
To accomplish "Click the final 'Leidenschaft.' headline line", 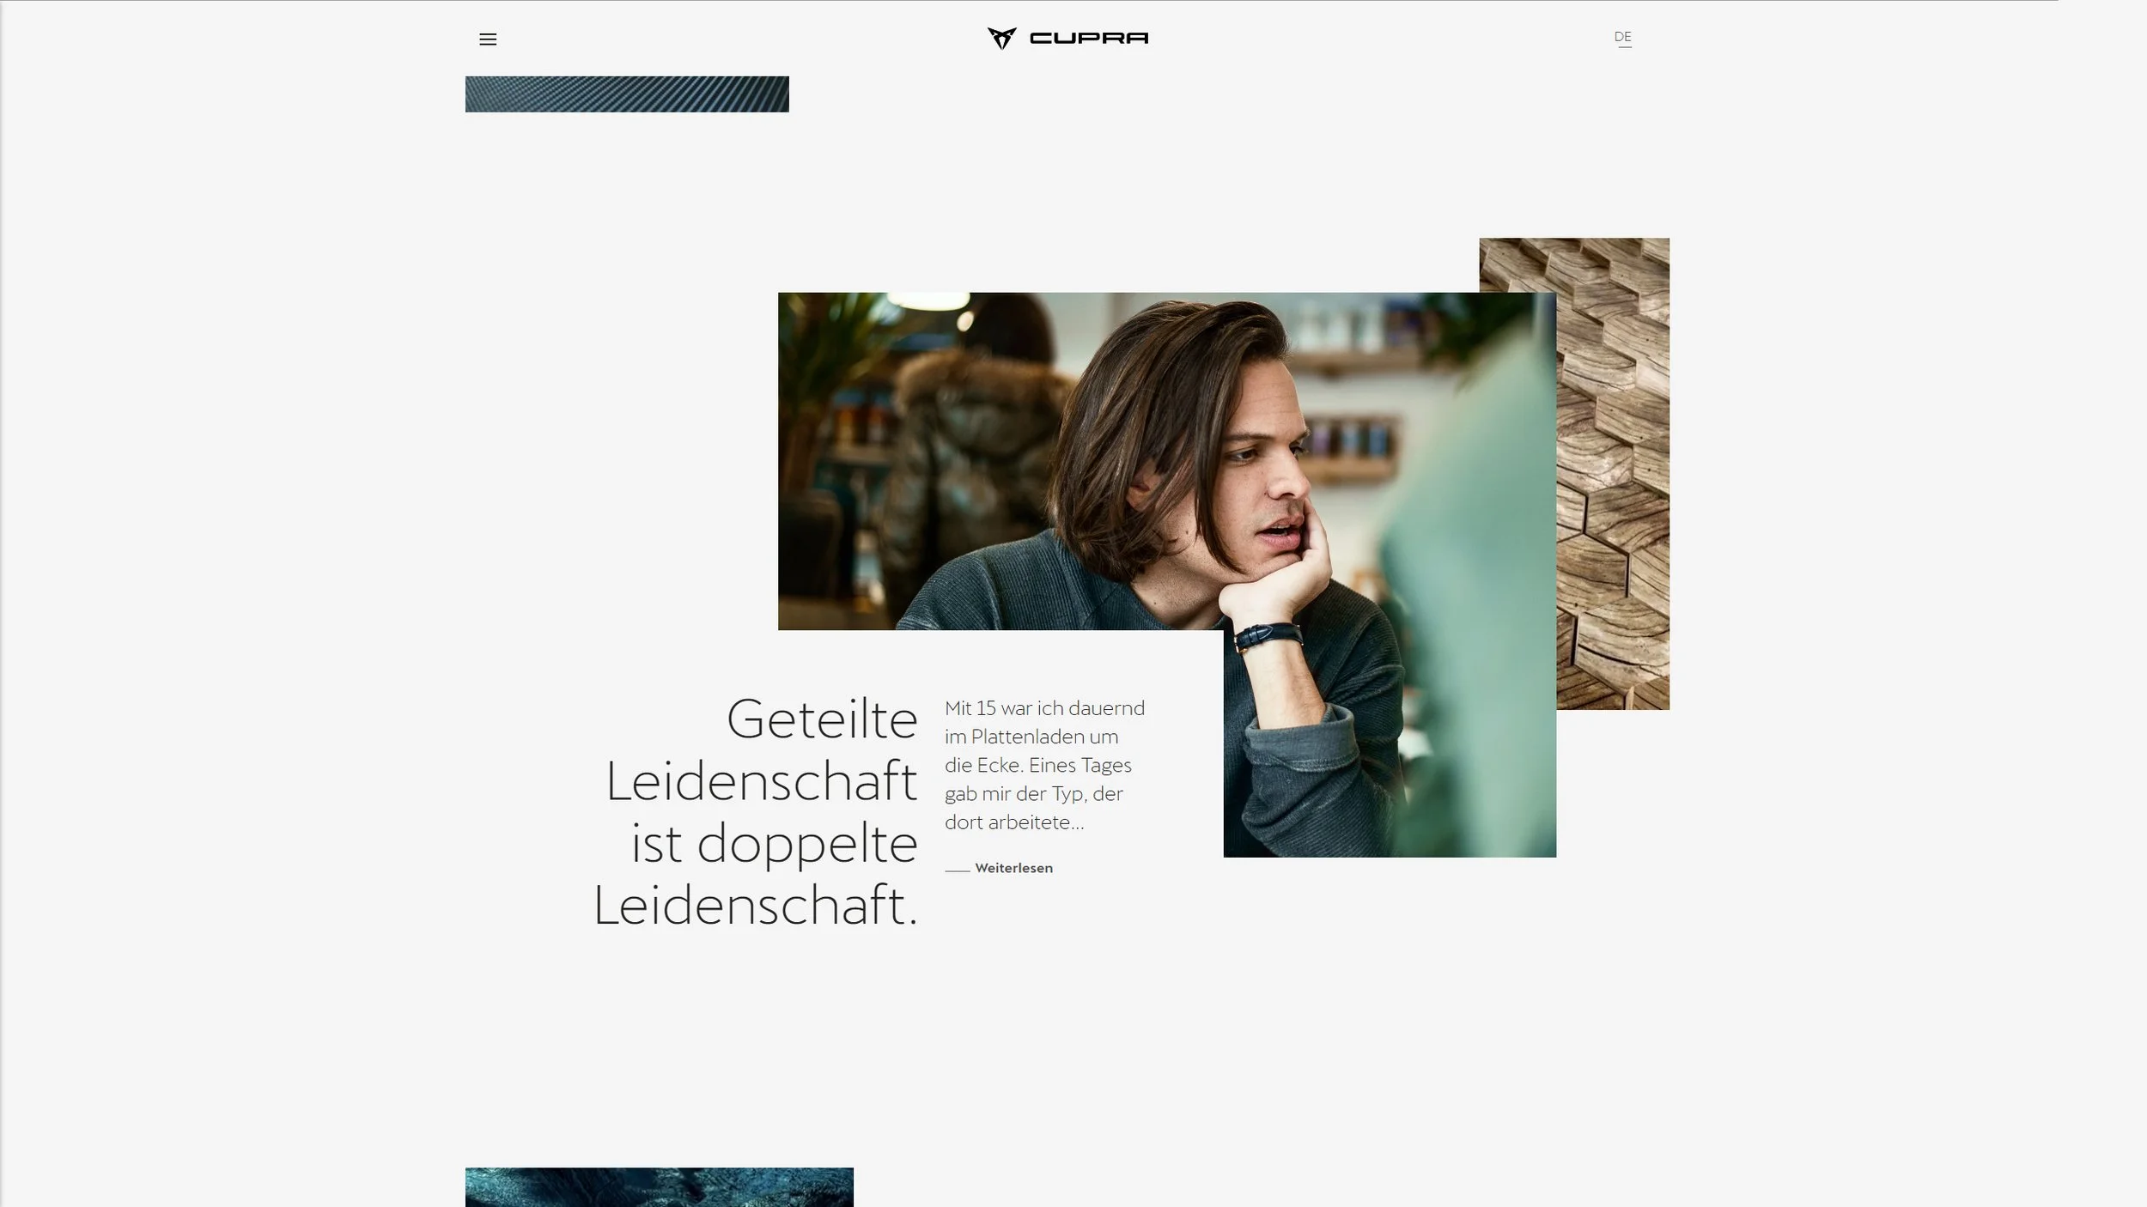I will pos(756,906).
